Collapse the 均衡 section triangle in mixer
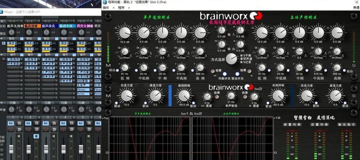 click(2, 103)
